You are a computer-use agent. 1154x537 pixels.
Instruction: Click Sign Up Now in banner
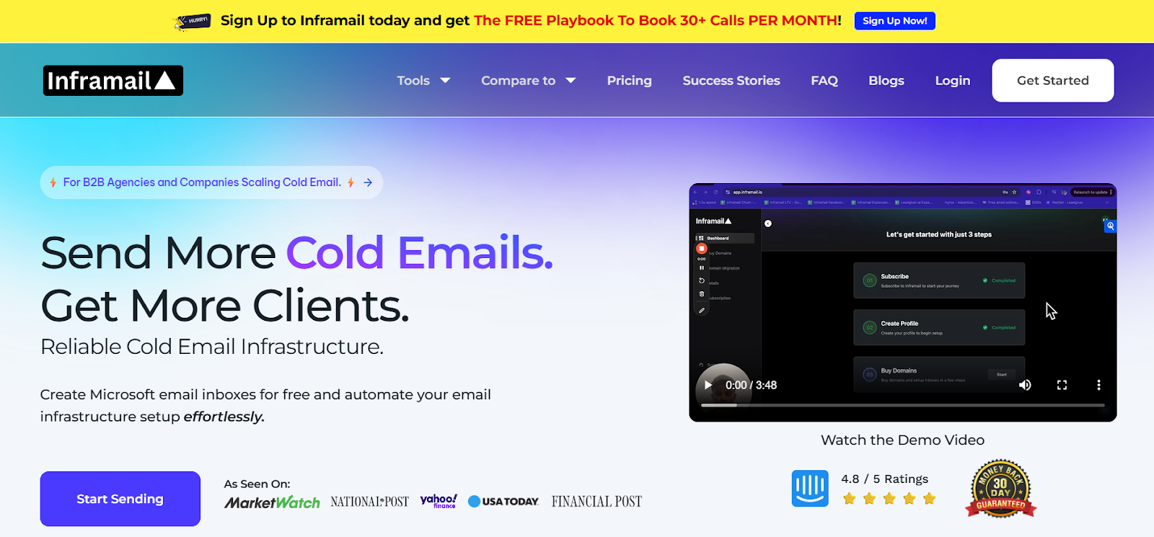click(894, 21)
